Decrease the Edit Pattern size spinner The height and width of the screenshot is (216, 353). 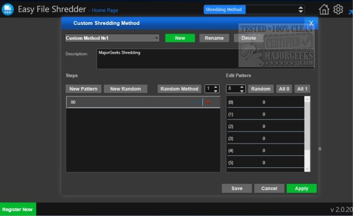click(x=242, y=91)
